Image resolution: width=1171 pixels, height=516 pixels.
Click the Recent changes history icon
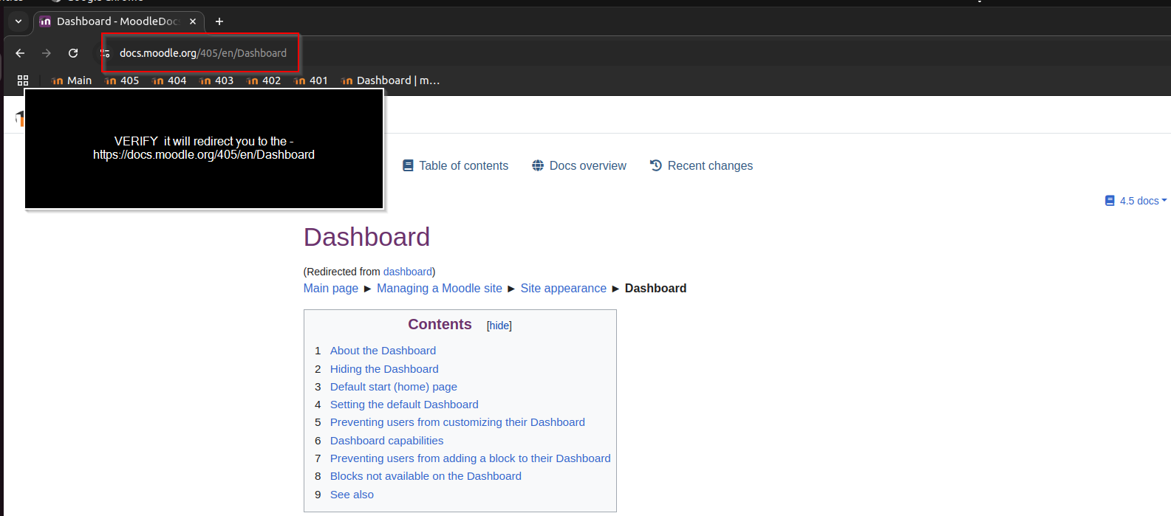tap(656, 165)
